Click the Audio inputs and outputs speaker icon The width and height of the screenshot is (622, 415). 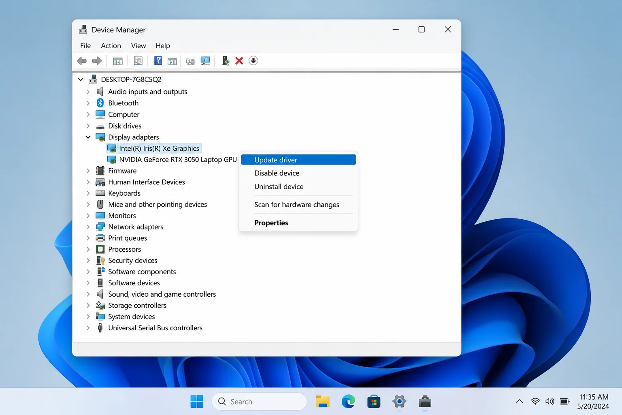100,92
